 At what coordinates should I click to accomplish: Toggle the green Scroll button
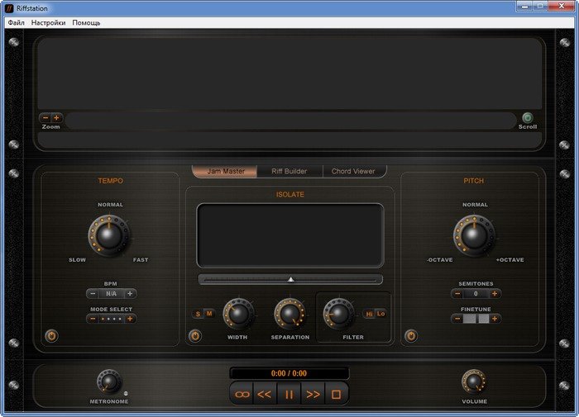[527, 118]
